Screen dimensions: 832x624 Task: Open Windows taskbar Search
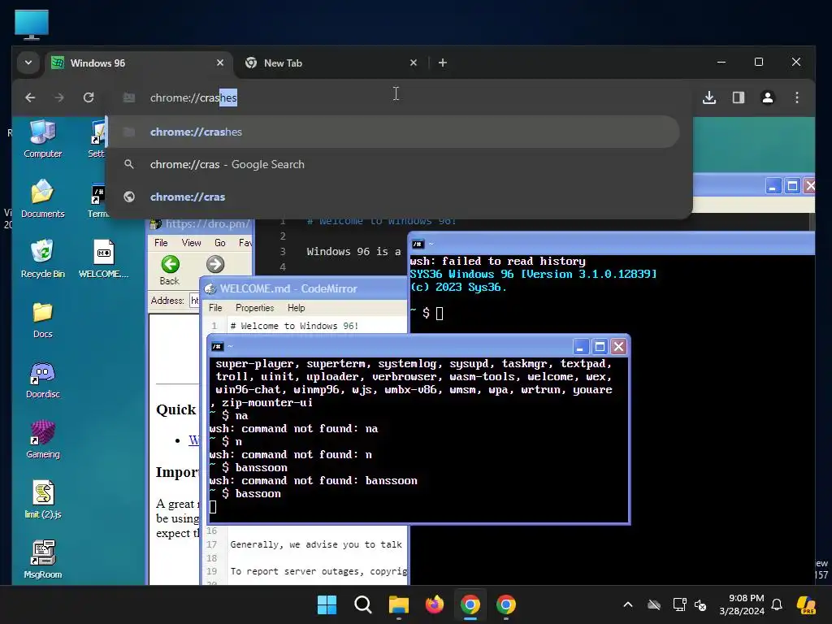363,604
